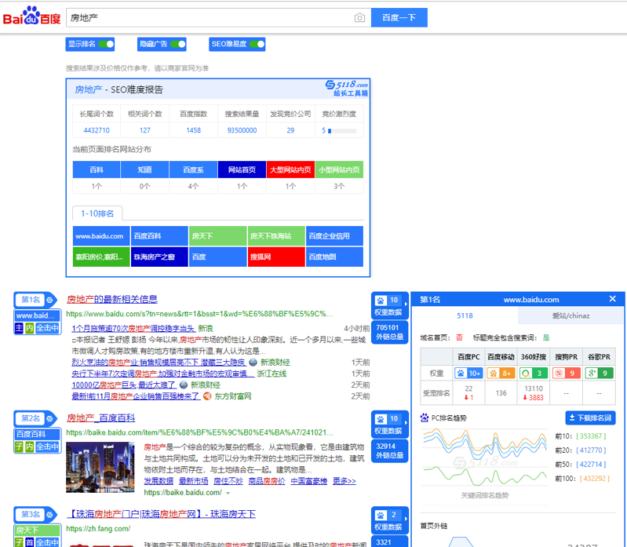The width and height of the screenshot is (627, 547).
Task: Click the 房天下 site label badge
Action: click(x=37, y=531)
